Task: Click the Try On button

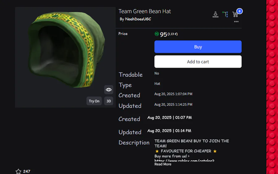Action: (x=94, y=101)
